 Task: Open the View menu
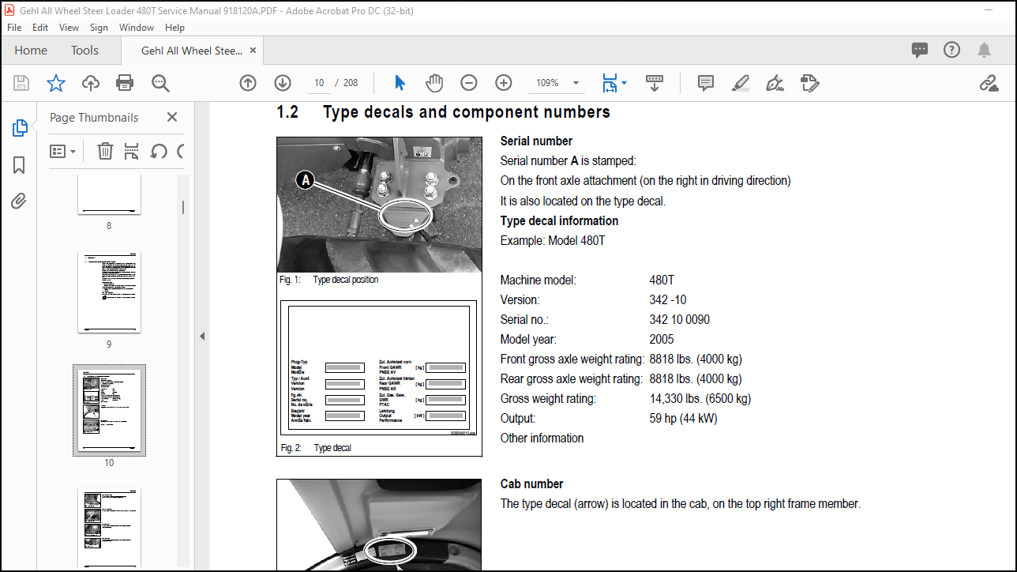(x=69, y=27)
